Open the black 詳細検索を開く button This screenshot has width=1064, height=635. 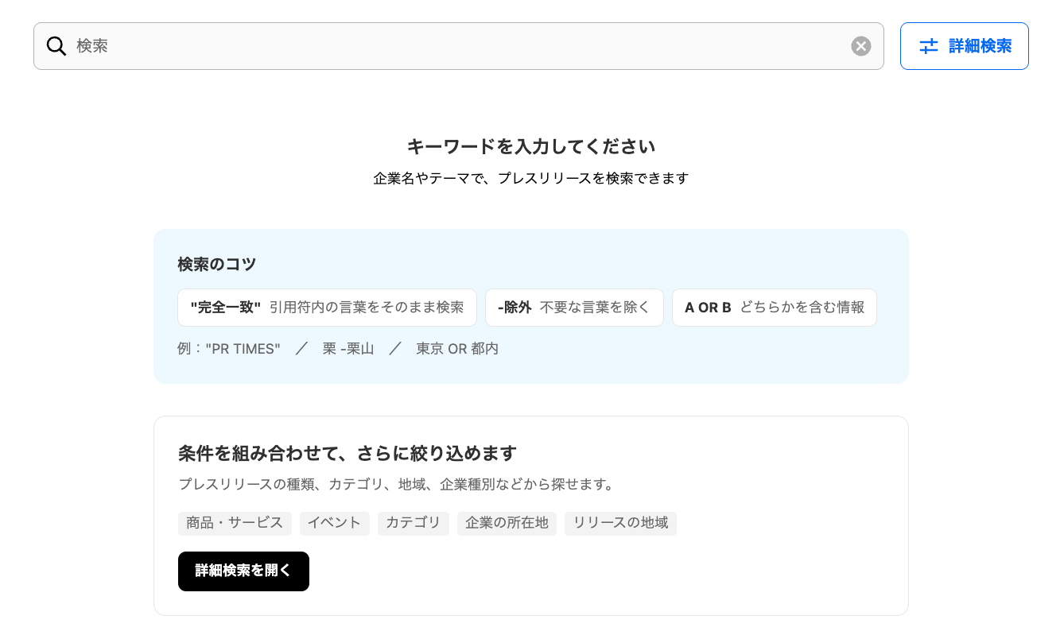(243, 571)
